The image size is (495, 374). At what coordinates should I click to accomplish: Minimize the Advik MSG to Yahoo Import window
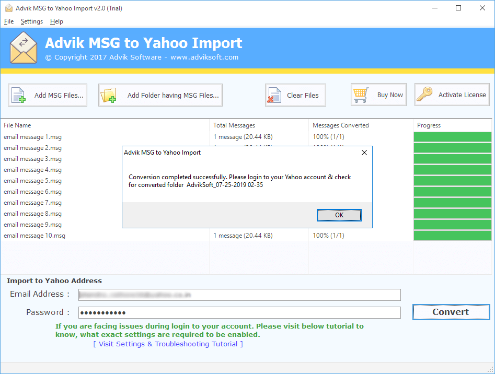[x=435, y=8]
